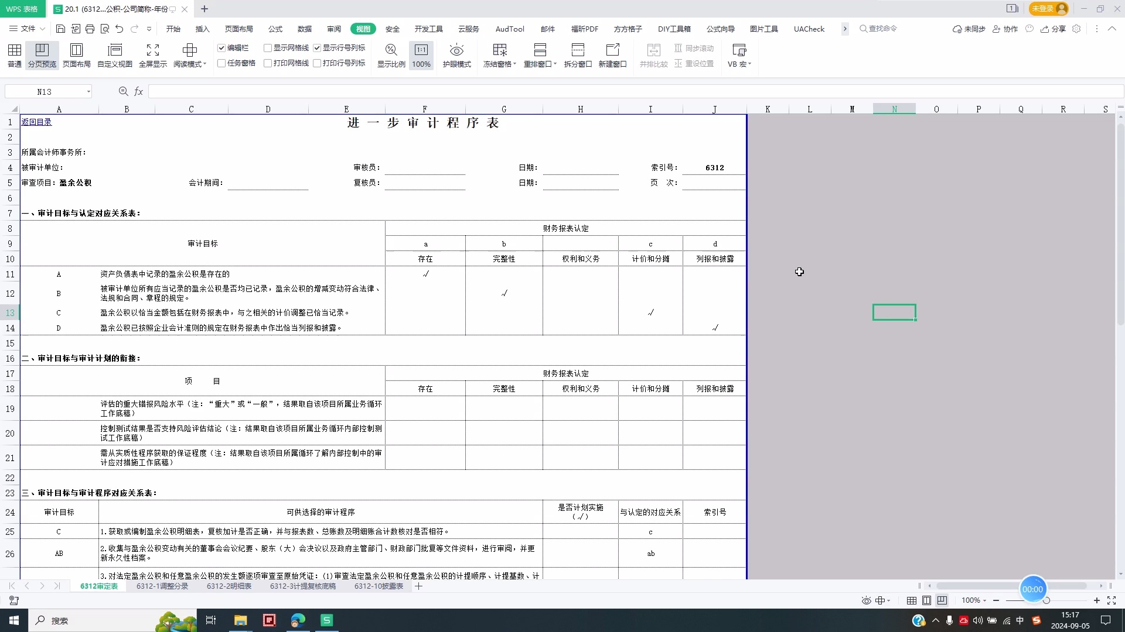
Task: Click the Share (分享) button
Action: pos(1053,29)
